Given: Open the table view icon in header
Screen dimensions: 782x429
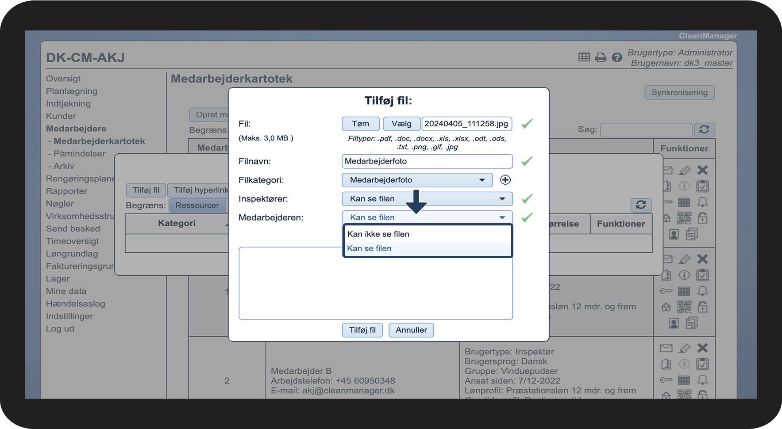Looking at the screenshot, I should 584,57.
